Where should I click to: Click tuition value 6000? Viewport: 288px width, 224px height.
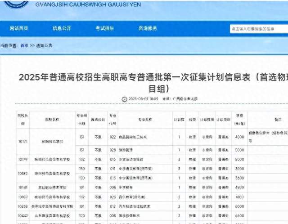click(239, 206)
